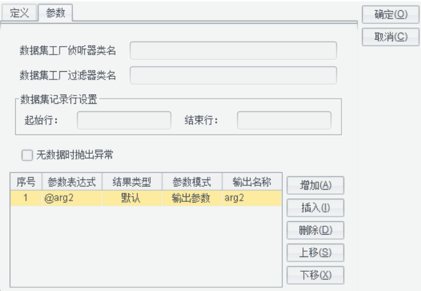Focus the 数据集工厂侦听器类名 input field
This screenshot has width=421, height=291.
tap(233, 51)
